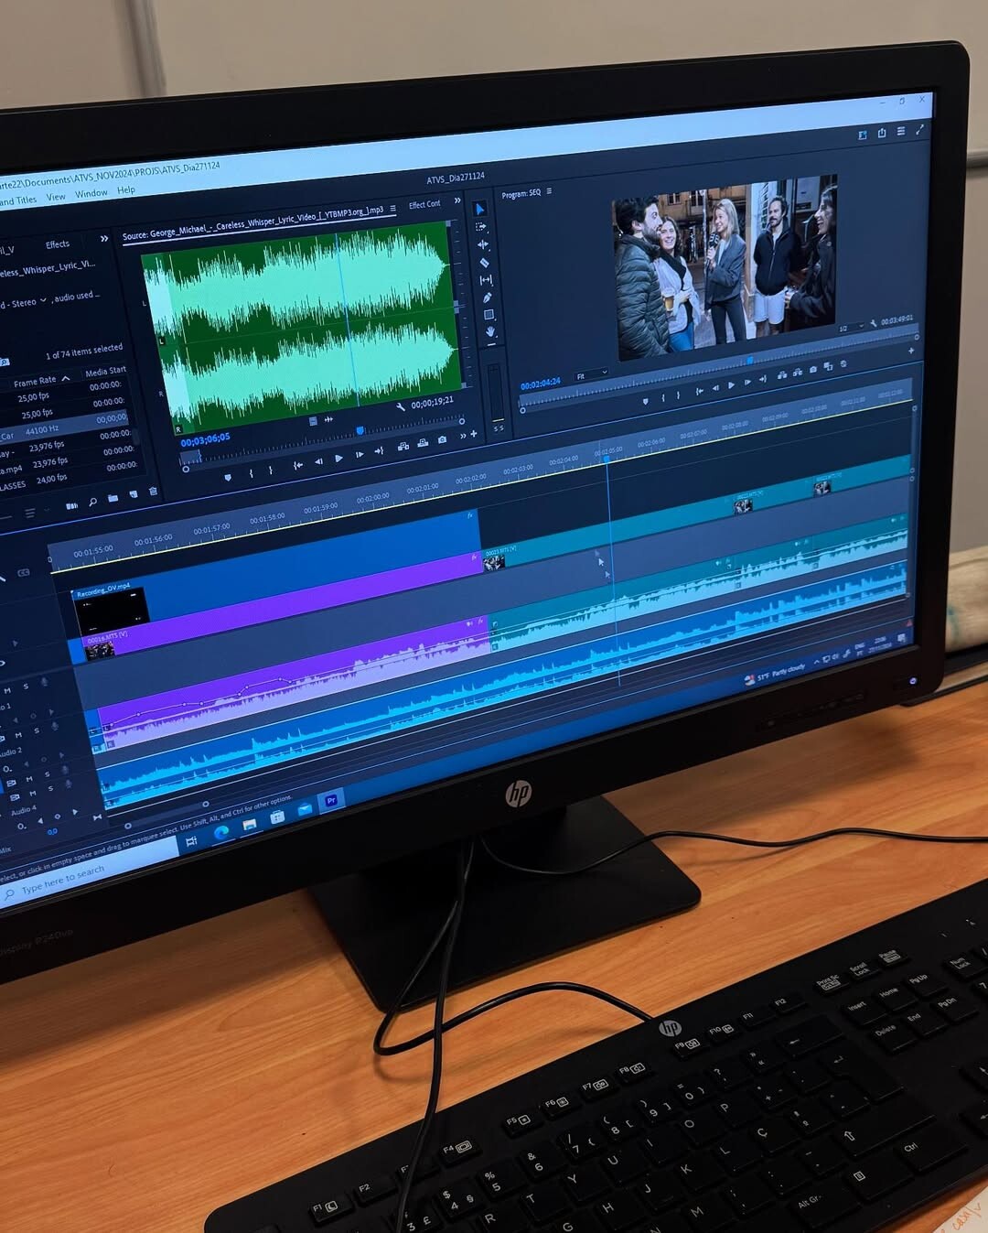Select the Razor tool

tap(484, 262)
